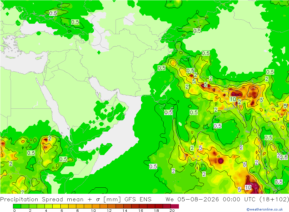Click the '10' contour label at bottom edge
Image resolution: width=289 pixels, height=212 pixels.
pos(248,187)
